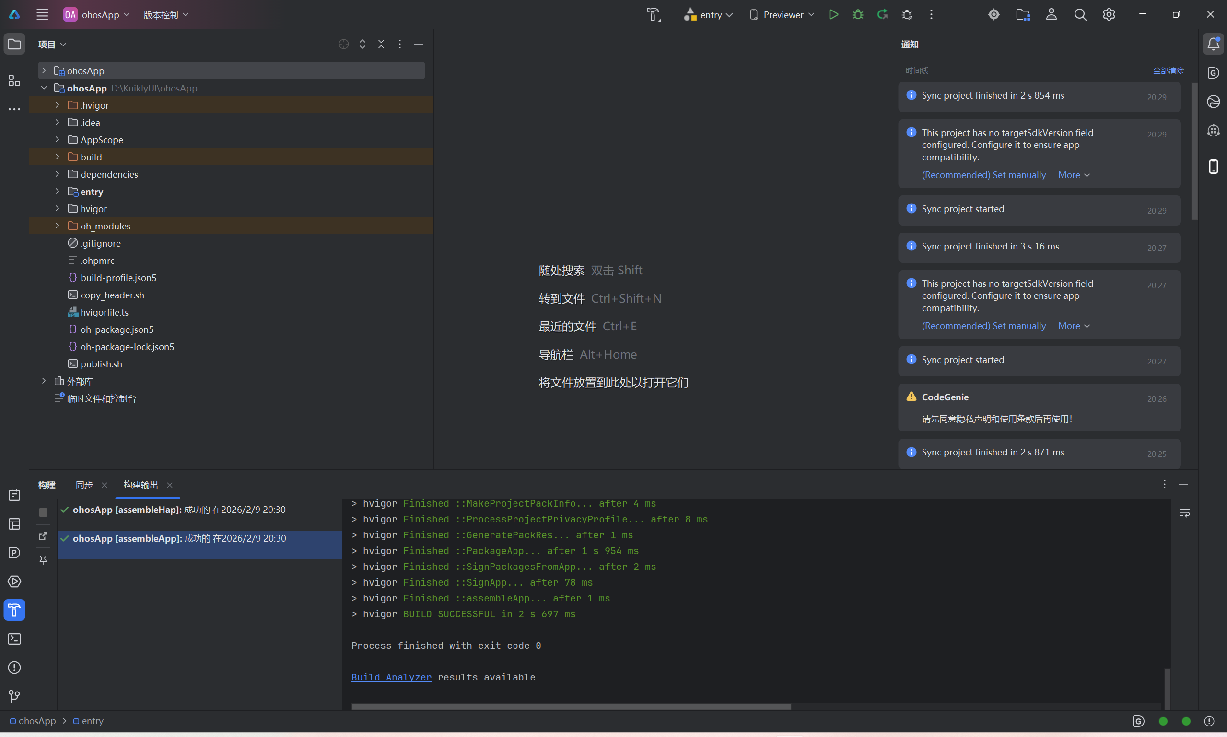Collapse the ohosApp root directory node
Screen dimensions: 1227x737
pos(44,88)
